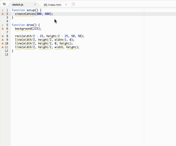
Task: Click the line call on line 10
Action: tap(18, 43)
